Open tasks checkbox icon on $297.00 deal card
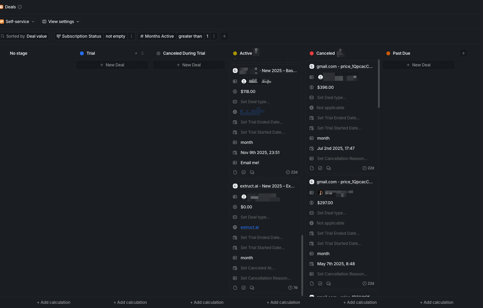The width and height of the screenshot is (483, 308). point(320,283)
